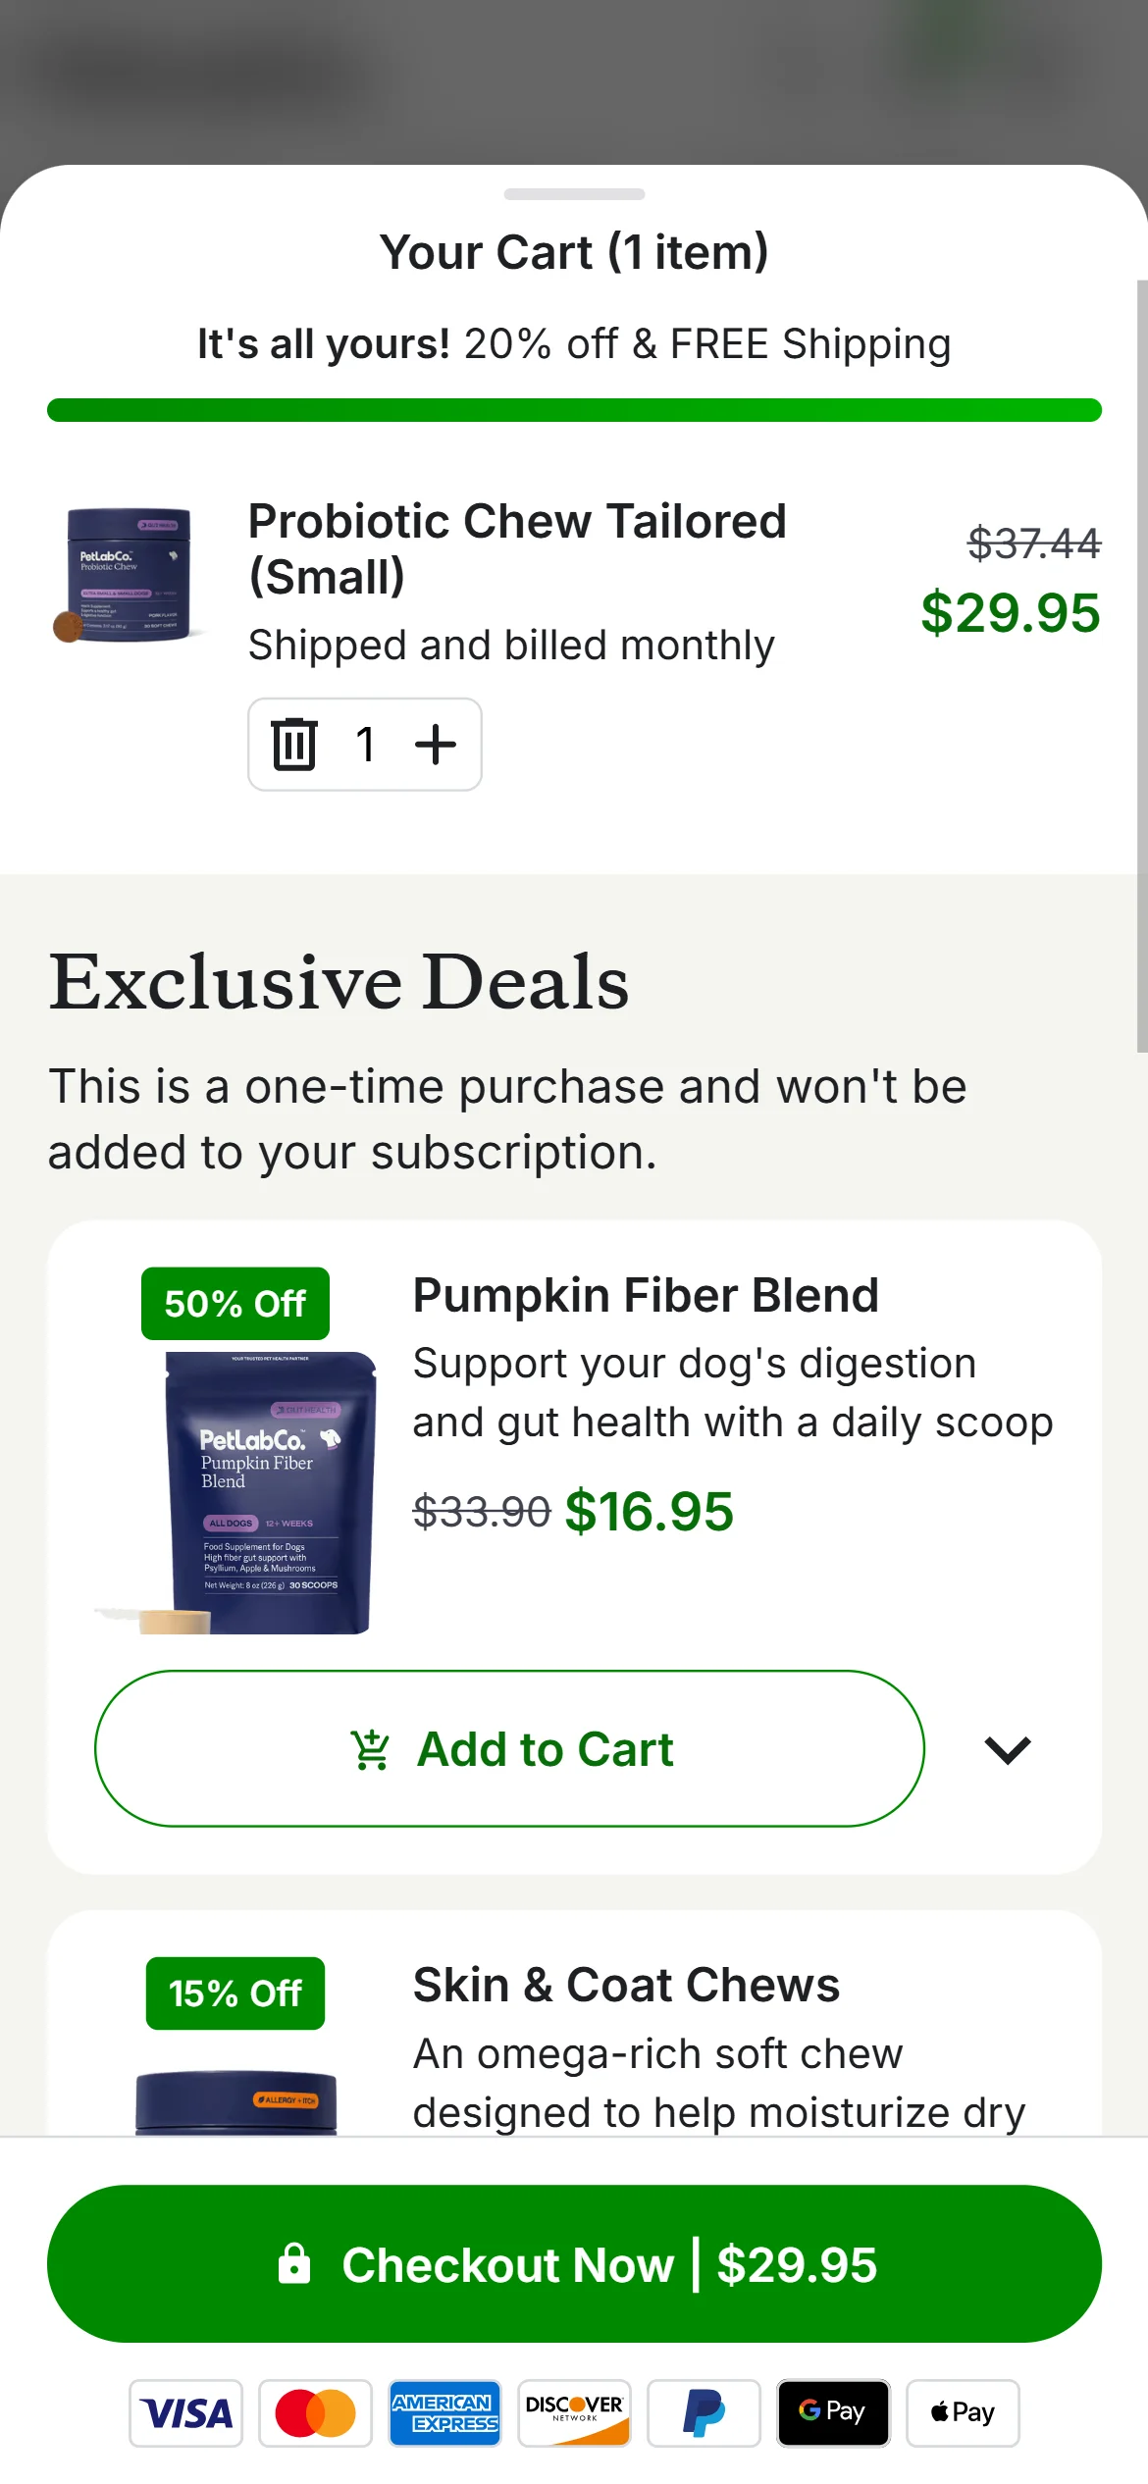Click the cart vertical scrollbar
This screenshot has width=1148, height=2484.
tap(1141, 667)
